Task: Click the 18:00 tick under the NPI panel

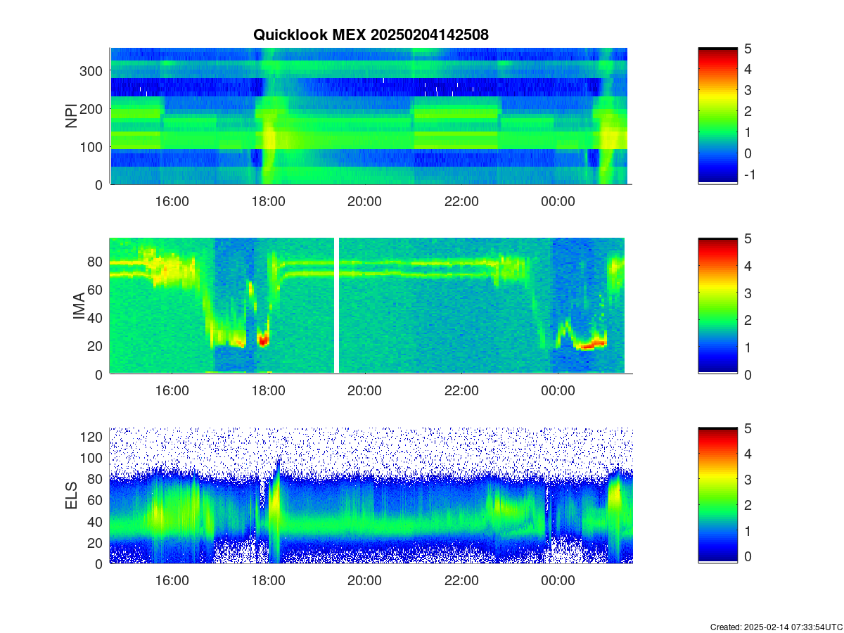Action: coord(268,201)
